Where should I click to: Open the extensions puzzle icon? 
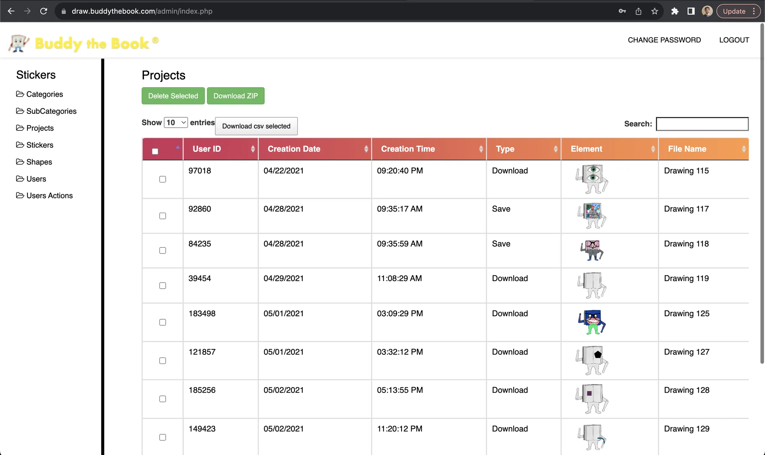pyautogui.click(x=675, y=11)
